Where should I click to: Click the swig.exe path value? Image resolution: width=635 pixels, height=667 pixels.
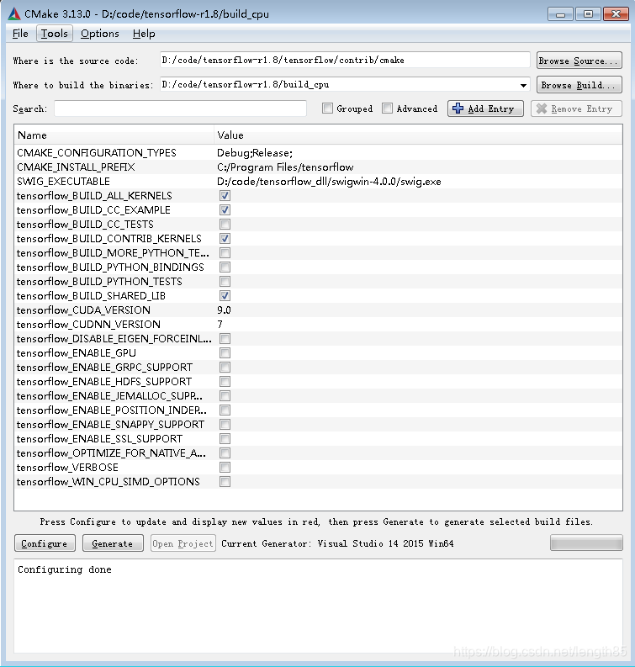click(329, 182)
